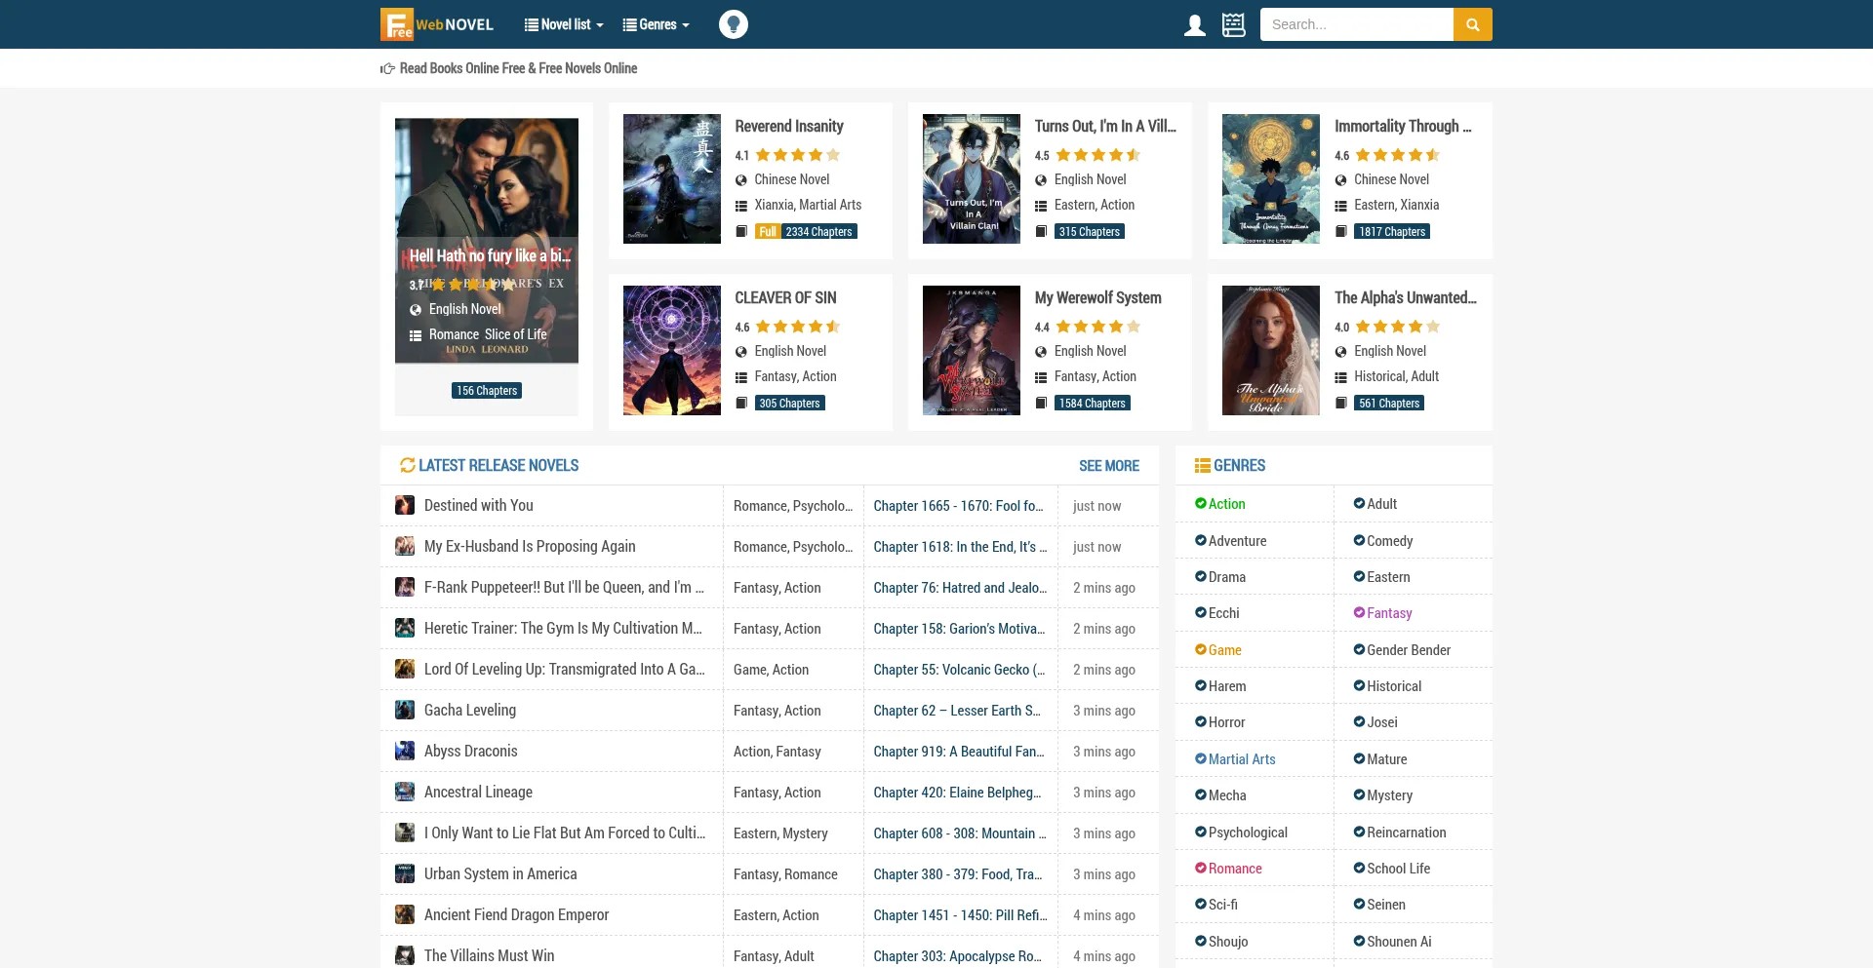Open the user account profile icon
The height and width of the screenshot is (968, 1873).
[1194, 25]
